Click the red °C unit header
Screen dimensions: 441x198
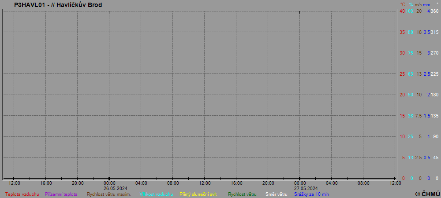click(402, 4)
